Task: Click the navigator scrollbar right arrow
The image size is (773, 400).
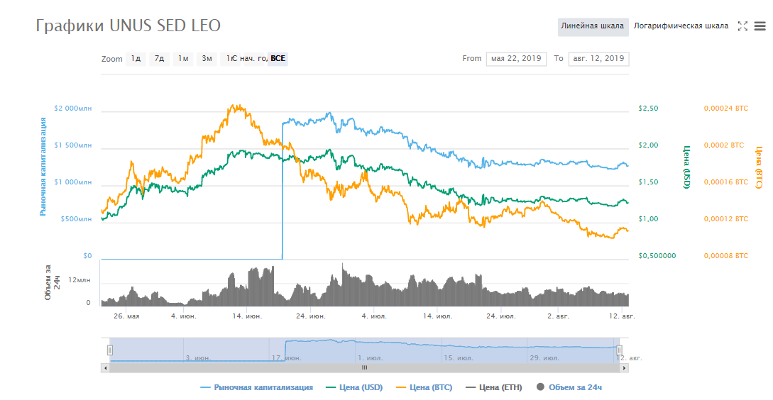Action: point(625,367)
